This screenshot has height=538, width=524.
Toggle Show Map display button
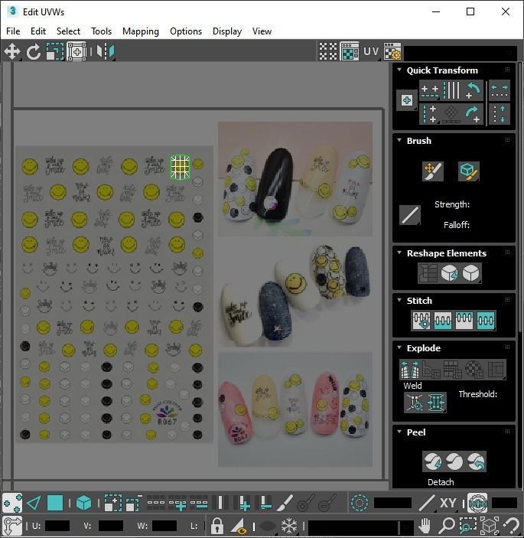349,52
